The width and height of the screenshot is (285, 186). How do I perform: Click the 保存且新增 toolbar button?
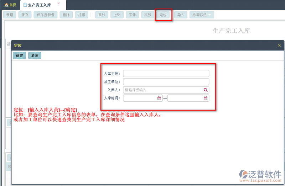click(x=46, y=15)
